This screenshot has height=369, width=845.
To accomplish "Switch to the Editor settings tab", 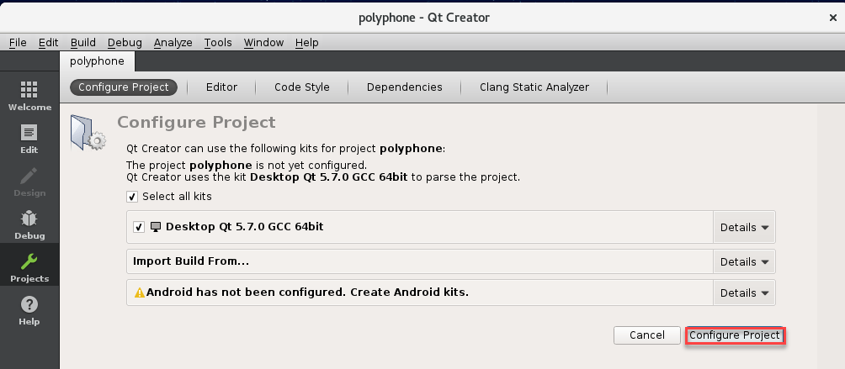I will [x=221, y=87].
